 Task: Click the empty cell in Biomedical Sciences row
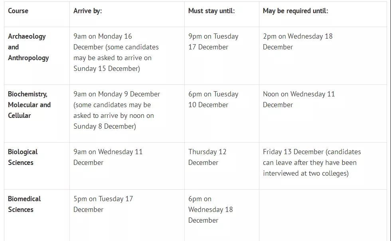click(x=322, y=215)
